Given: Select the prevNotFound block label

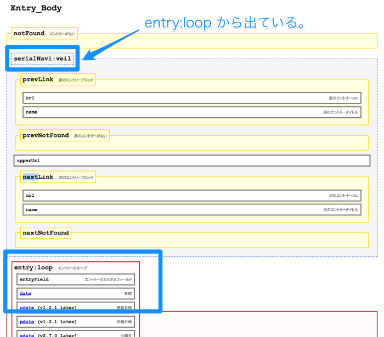Looking at the screenshot, I should [x=46, y=135].
